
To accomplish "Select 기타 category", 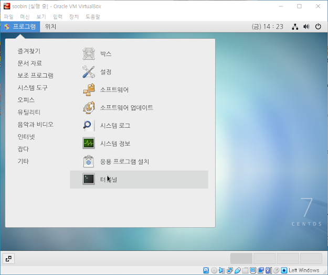I will [x=23, y=161].
